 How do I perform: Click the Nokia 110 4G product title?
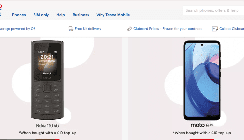(47, 126)
